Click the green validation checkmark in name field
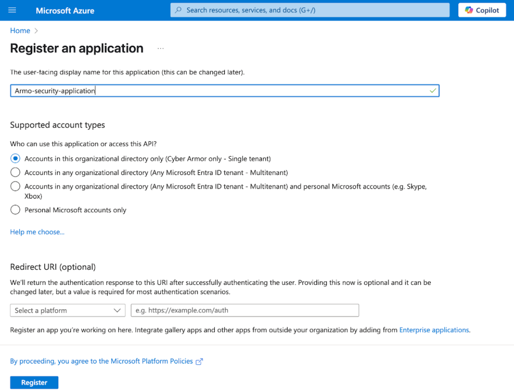Image resolution: width=514 pixels, height=392 pixels. [x=432, y=91]
